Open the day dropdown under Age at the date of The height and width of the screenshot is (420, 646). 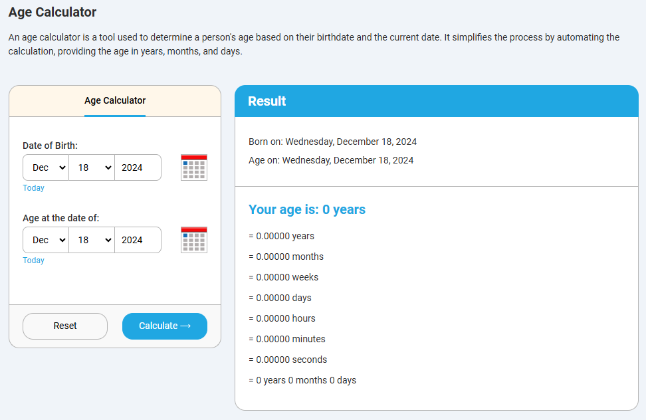(x=92, y=240)
